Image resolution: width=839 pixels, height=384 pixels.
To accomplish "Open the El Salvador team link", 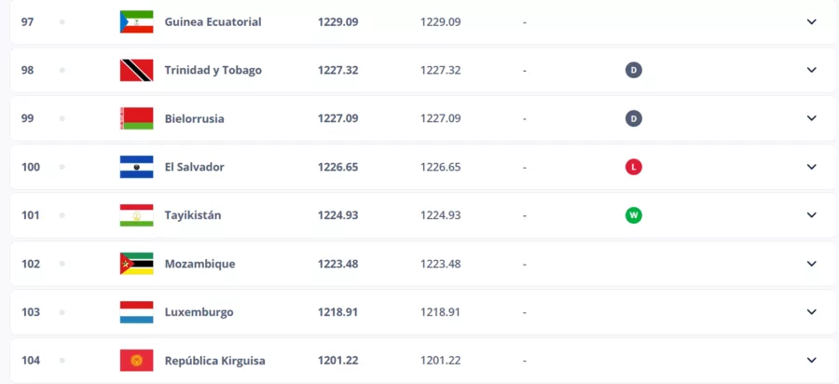I will (194, 167).
